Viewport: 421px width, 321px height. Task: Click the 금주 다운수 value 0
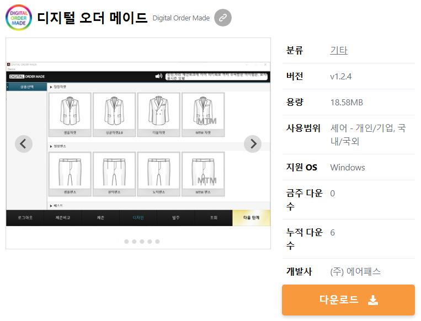point(332,193)
